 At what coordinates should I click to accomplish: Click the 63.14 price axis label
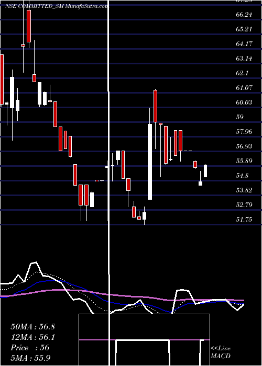tap(244, 59)
